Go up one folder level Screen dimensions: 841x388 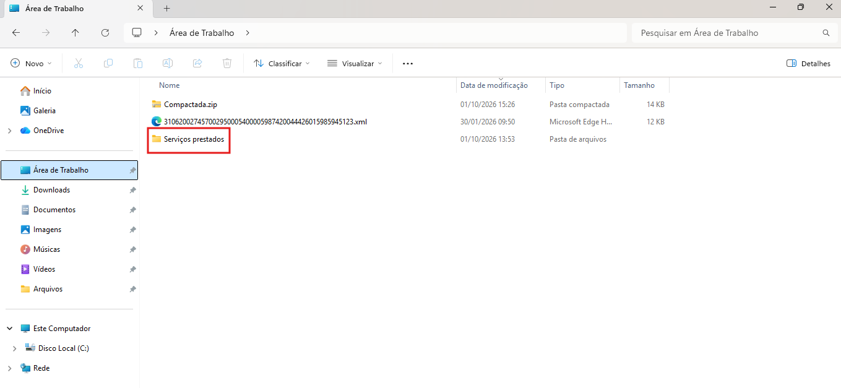[x=75, y=33]
